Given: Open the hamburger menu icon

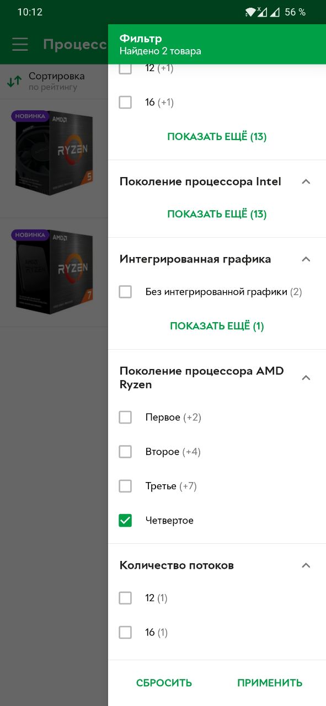Looking at the screenshot, I should tap(20, 44).
